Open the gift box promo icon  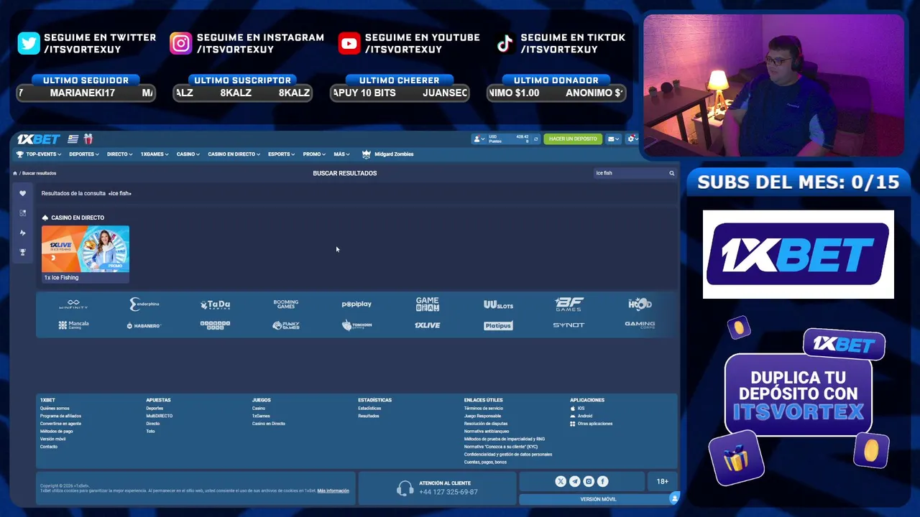(88, 139)
